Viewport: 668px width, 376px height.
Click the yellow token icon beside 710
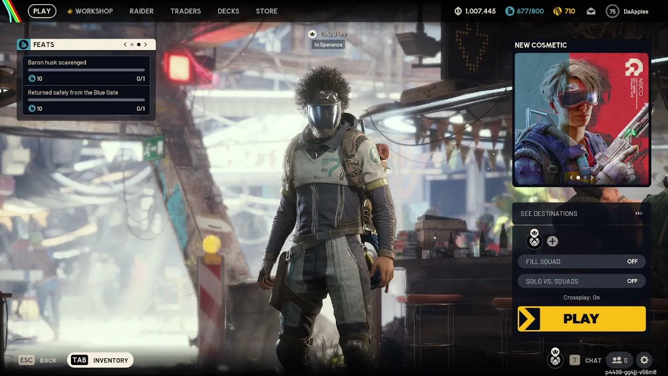(x=557, y=11)
